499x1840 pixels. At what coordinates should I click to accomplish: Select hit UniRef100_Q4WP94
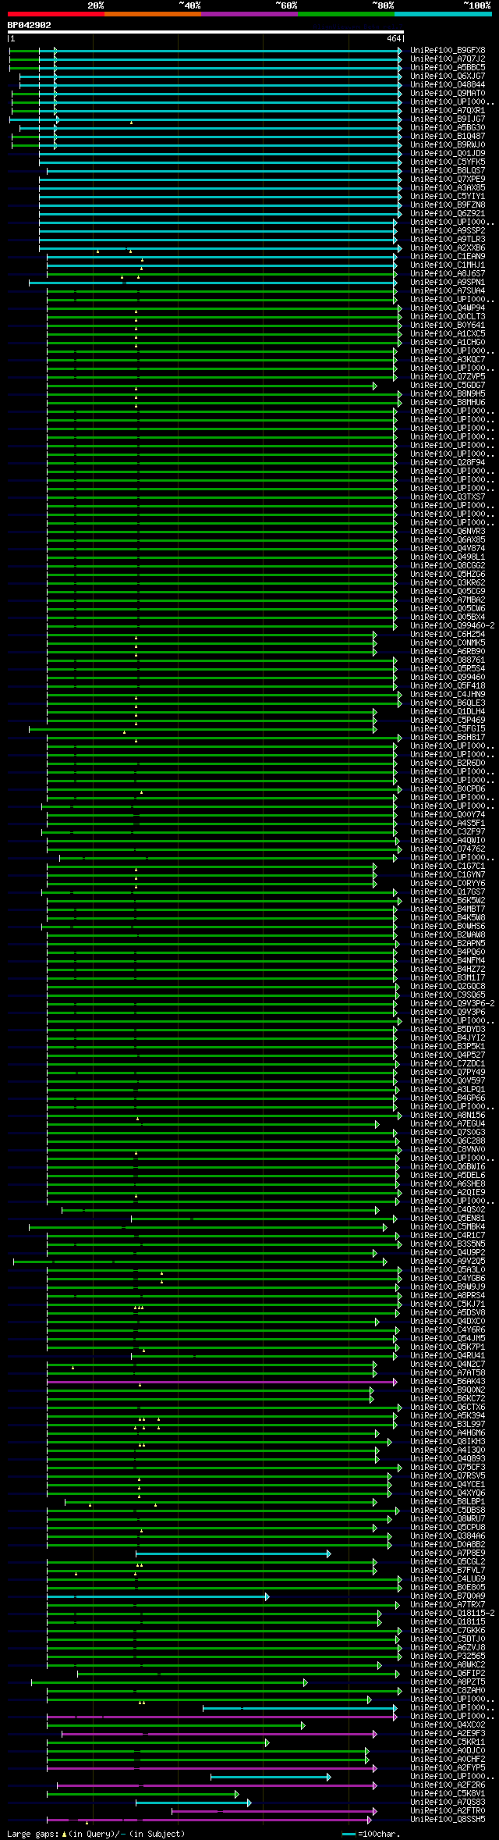(448, 308)
